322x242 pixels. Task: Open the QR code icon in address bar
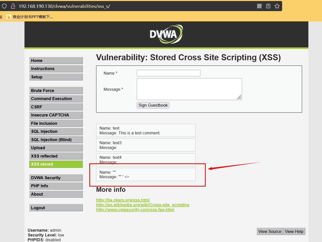259,6
